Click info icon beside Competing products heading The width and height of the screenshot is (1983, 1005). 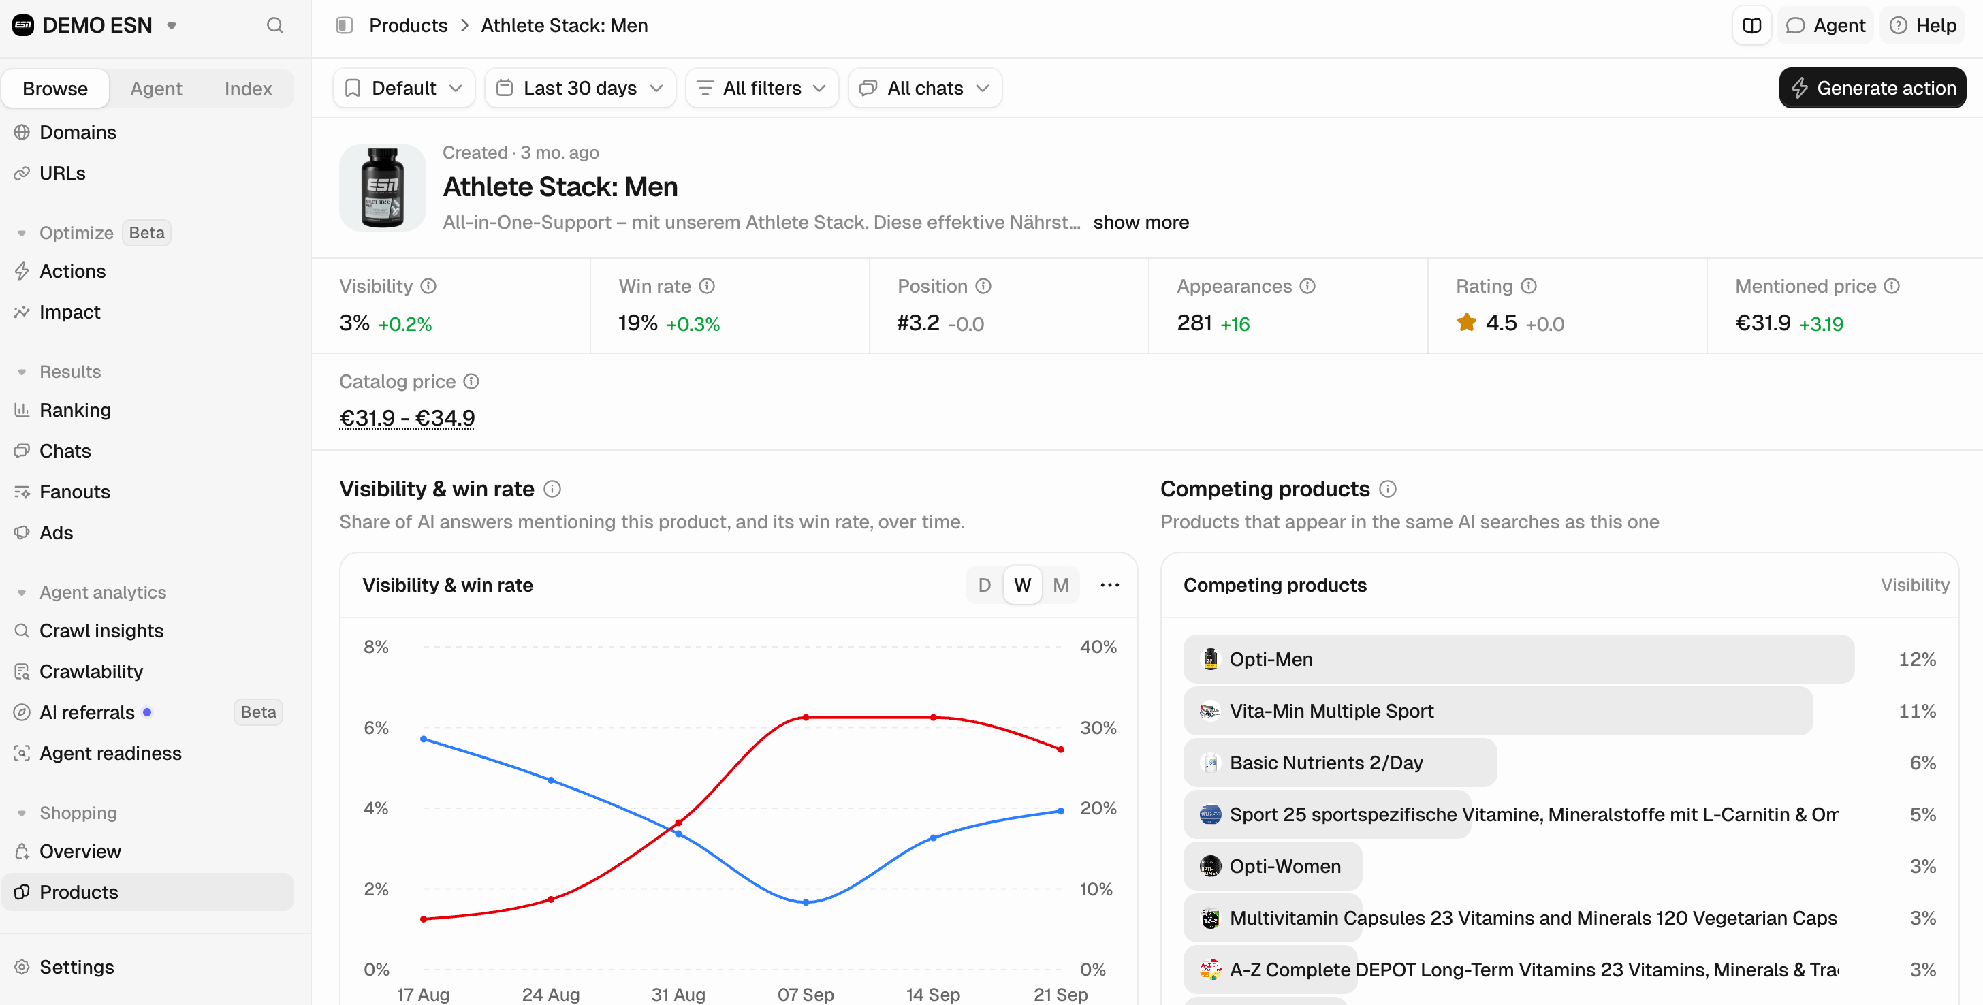click(1387, 490)
